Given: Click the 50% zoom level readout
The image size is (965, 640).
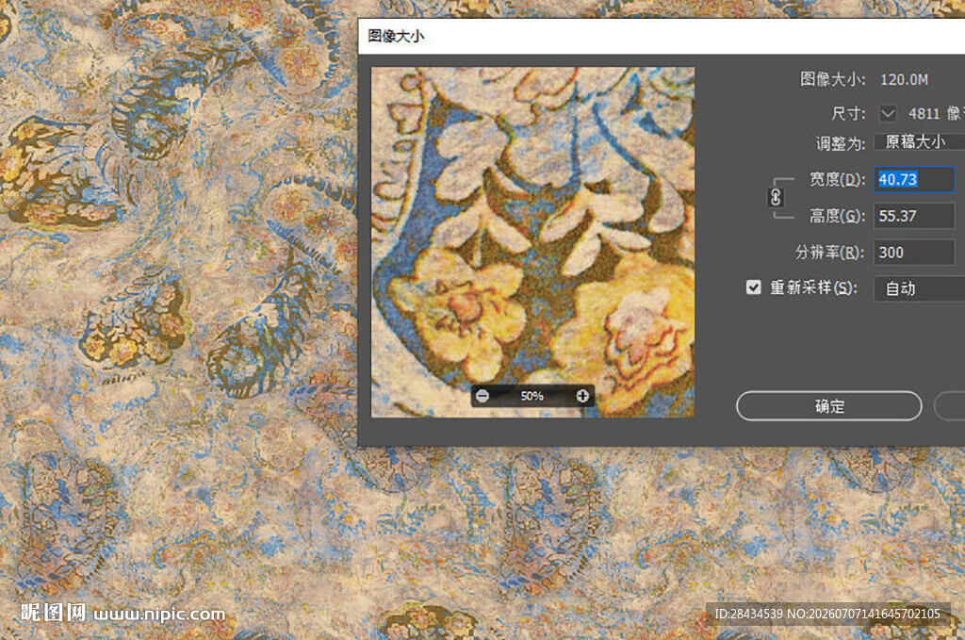Looking at the screenshot, I should 532,396.
